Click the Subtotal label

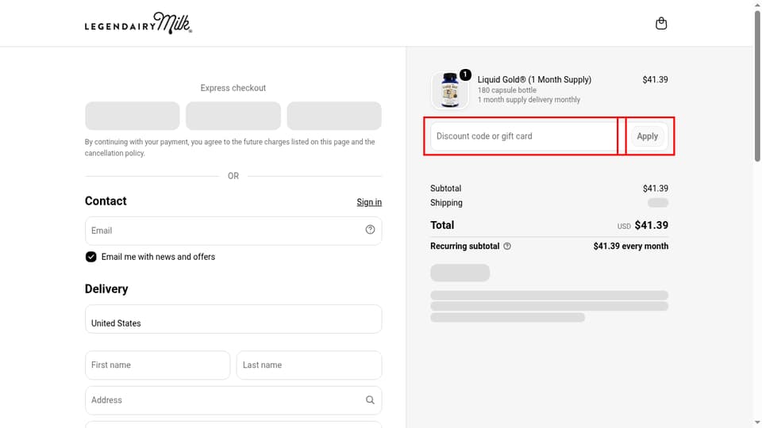(445, 189)
